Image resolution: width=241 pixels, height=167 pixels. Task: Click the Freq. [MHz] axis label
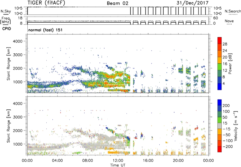pos(5,20)
